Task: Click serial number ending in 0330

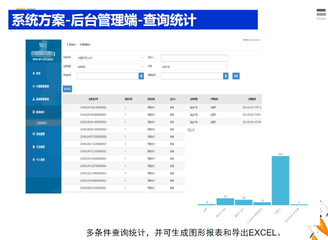Action: [x=93, y=122]
